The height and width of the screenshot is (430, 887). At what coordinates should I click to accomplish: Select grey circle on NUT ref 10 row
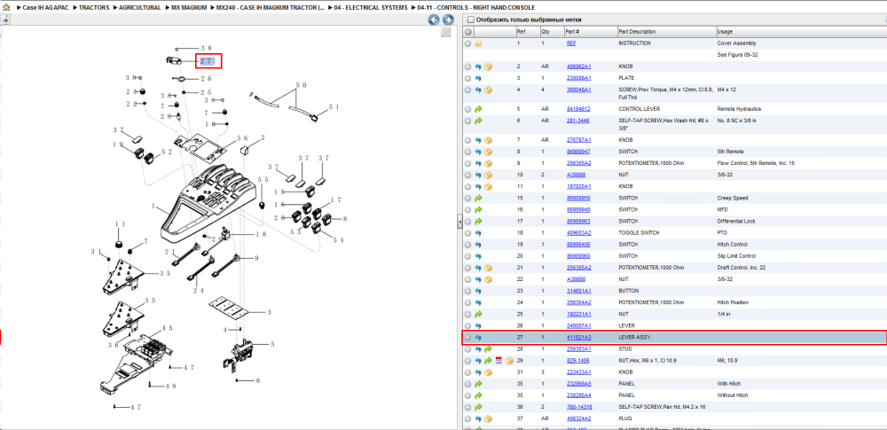tap(467, 175)
